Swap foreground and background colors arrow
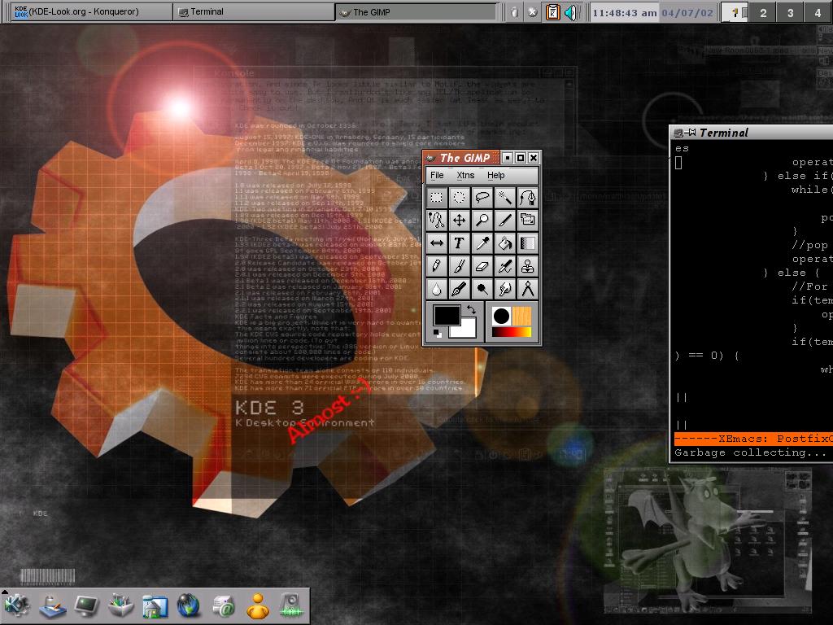Image resolution: width=833 pixels, height=625 pixels. [471, 309]
